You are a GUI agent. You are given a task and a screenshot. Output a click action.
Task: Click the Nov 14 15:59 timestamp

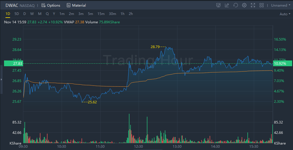[x=15, y=22]
